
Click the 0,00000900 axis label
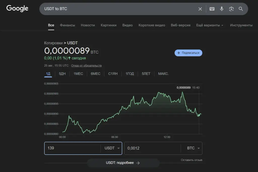[x=51, y=94]
